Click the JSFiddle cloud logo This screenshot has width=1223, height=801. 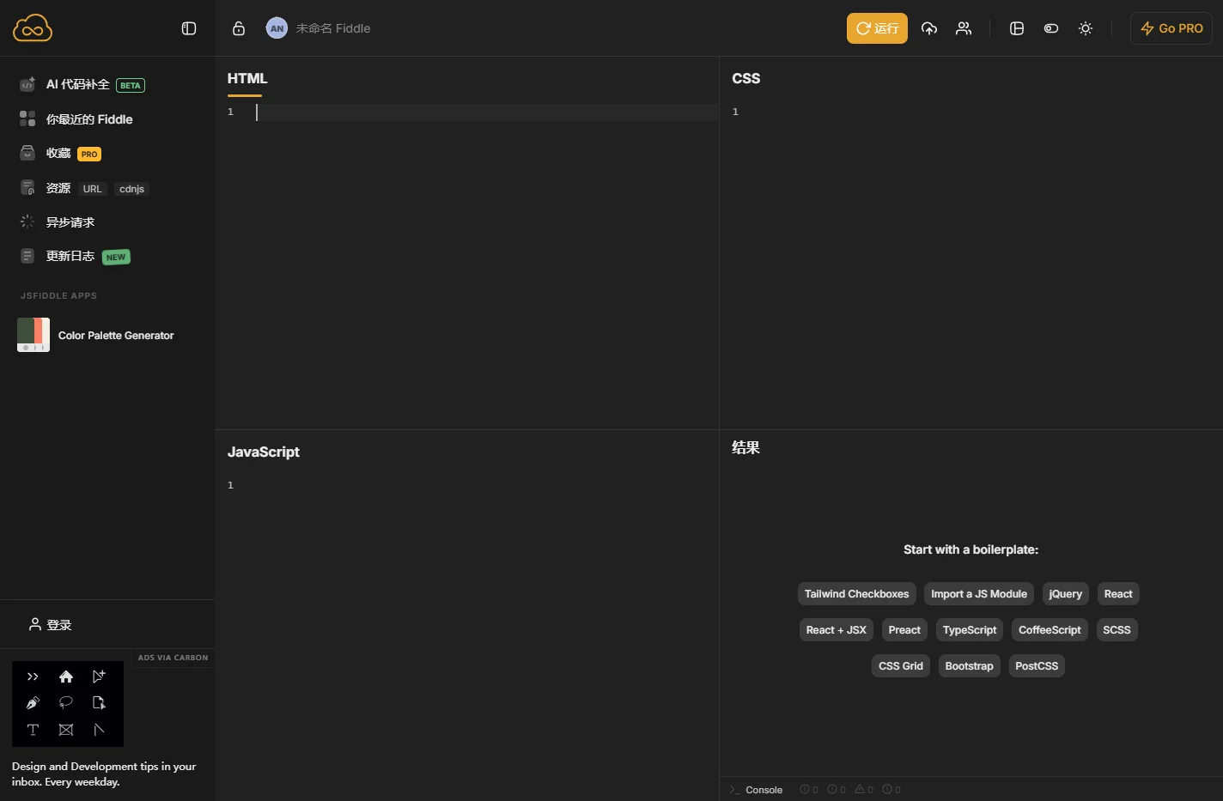click(x=33, y=28)
